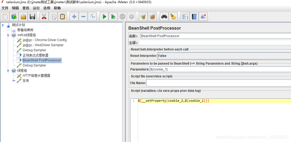Click the 注释 comment input field

215,43
